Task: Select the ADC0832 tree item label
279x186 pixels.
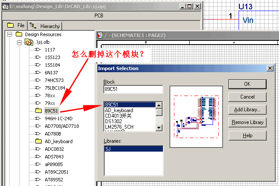Action: point(54,149)
